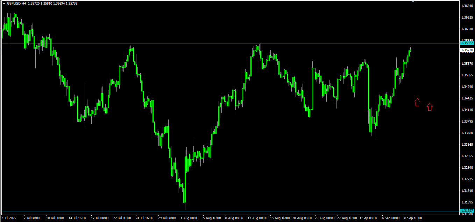475x222 pixels.
Task: Click the cyan 1.31357 price label at bottom
Action: (x=467, y=210)
